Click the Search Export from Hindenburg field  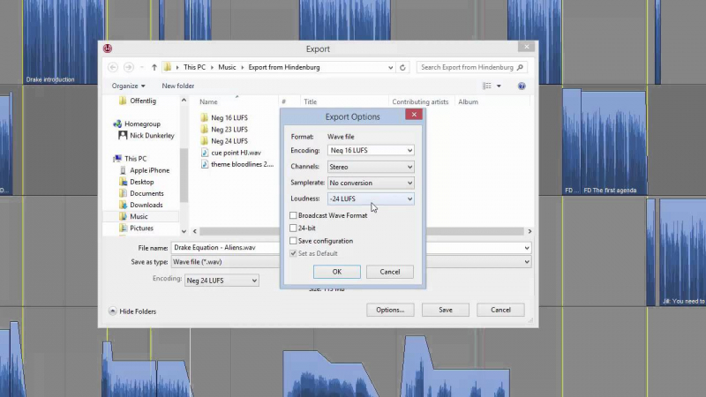tap(466, 67)
